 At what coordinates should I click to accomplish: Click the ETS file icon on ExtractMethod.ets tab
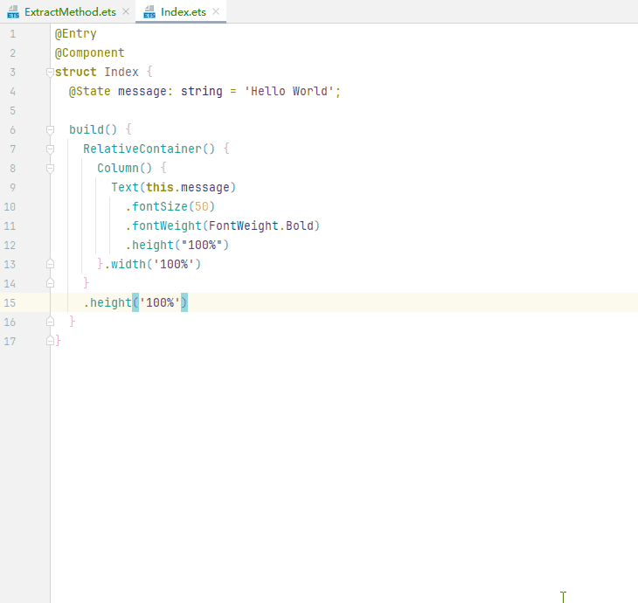pos(13,12)
